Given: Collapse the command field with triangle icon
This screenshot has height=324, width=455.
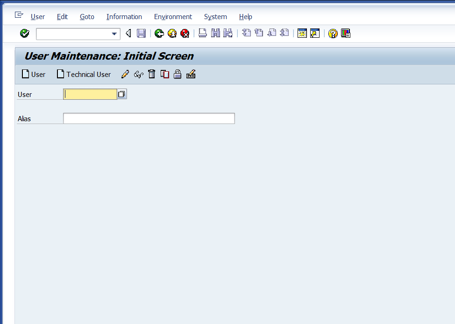Looking at the screenshot, I should click(x=128, y=34).
